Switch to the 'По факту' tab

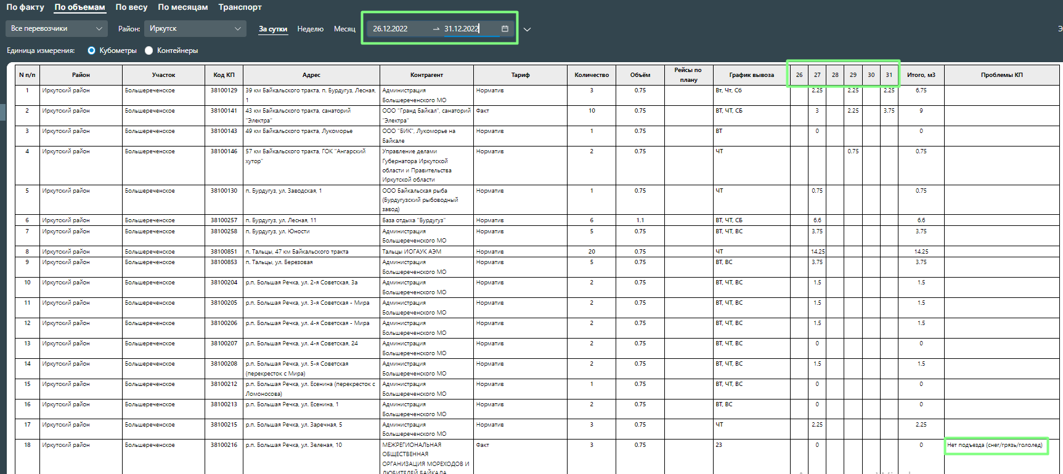[25, 7]
